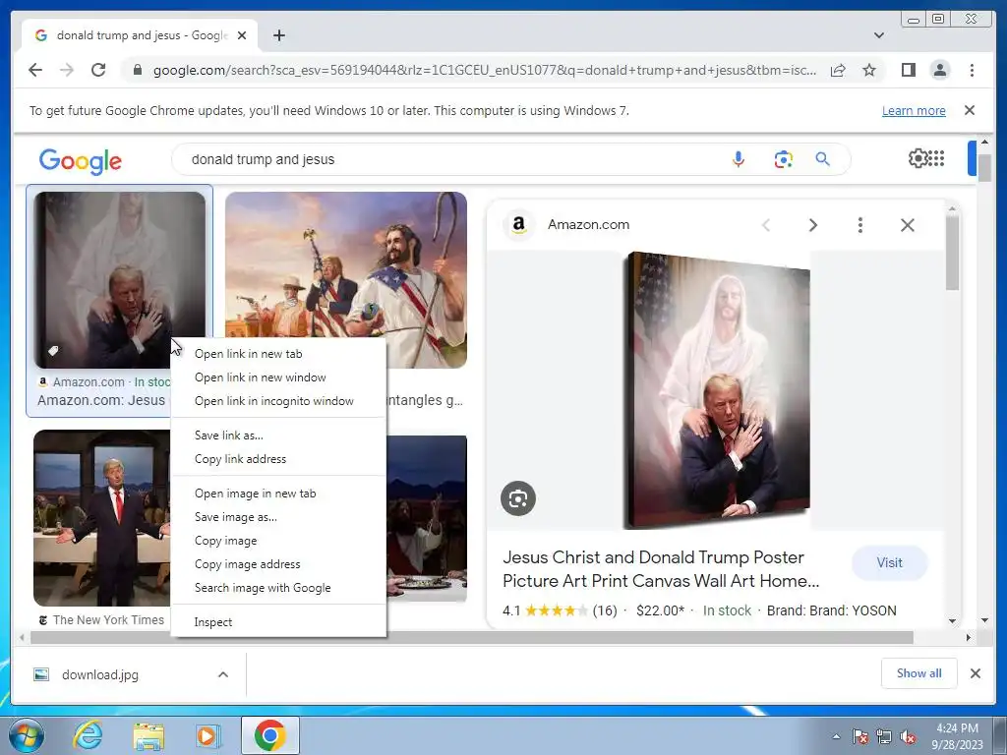
Task: Close the Amazon.com image preview panel
Action: click(x=907, y=225)
